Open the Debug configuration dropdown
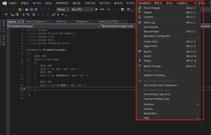211x135 pixels. pyautogui.click(x=63, y=9)
